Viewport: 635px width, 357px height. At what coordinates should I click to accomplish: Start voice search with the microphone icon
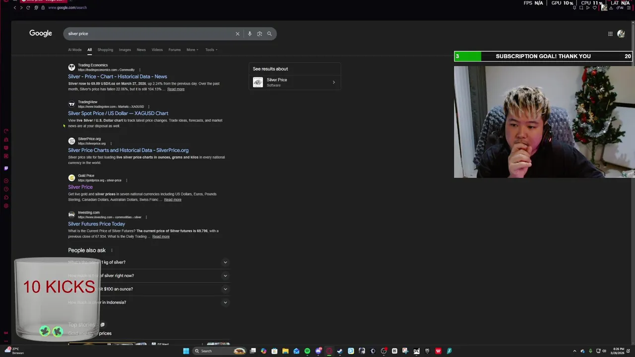(250, 34)
